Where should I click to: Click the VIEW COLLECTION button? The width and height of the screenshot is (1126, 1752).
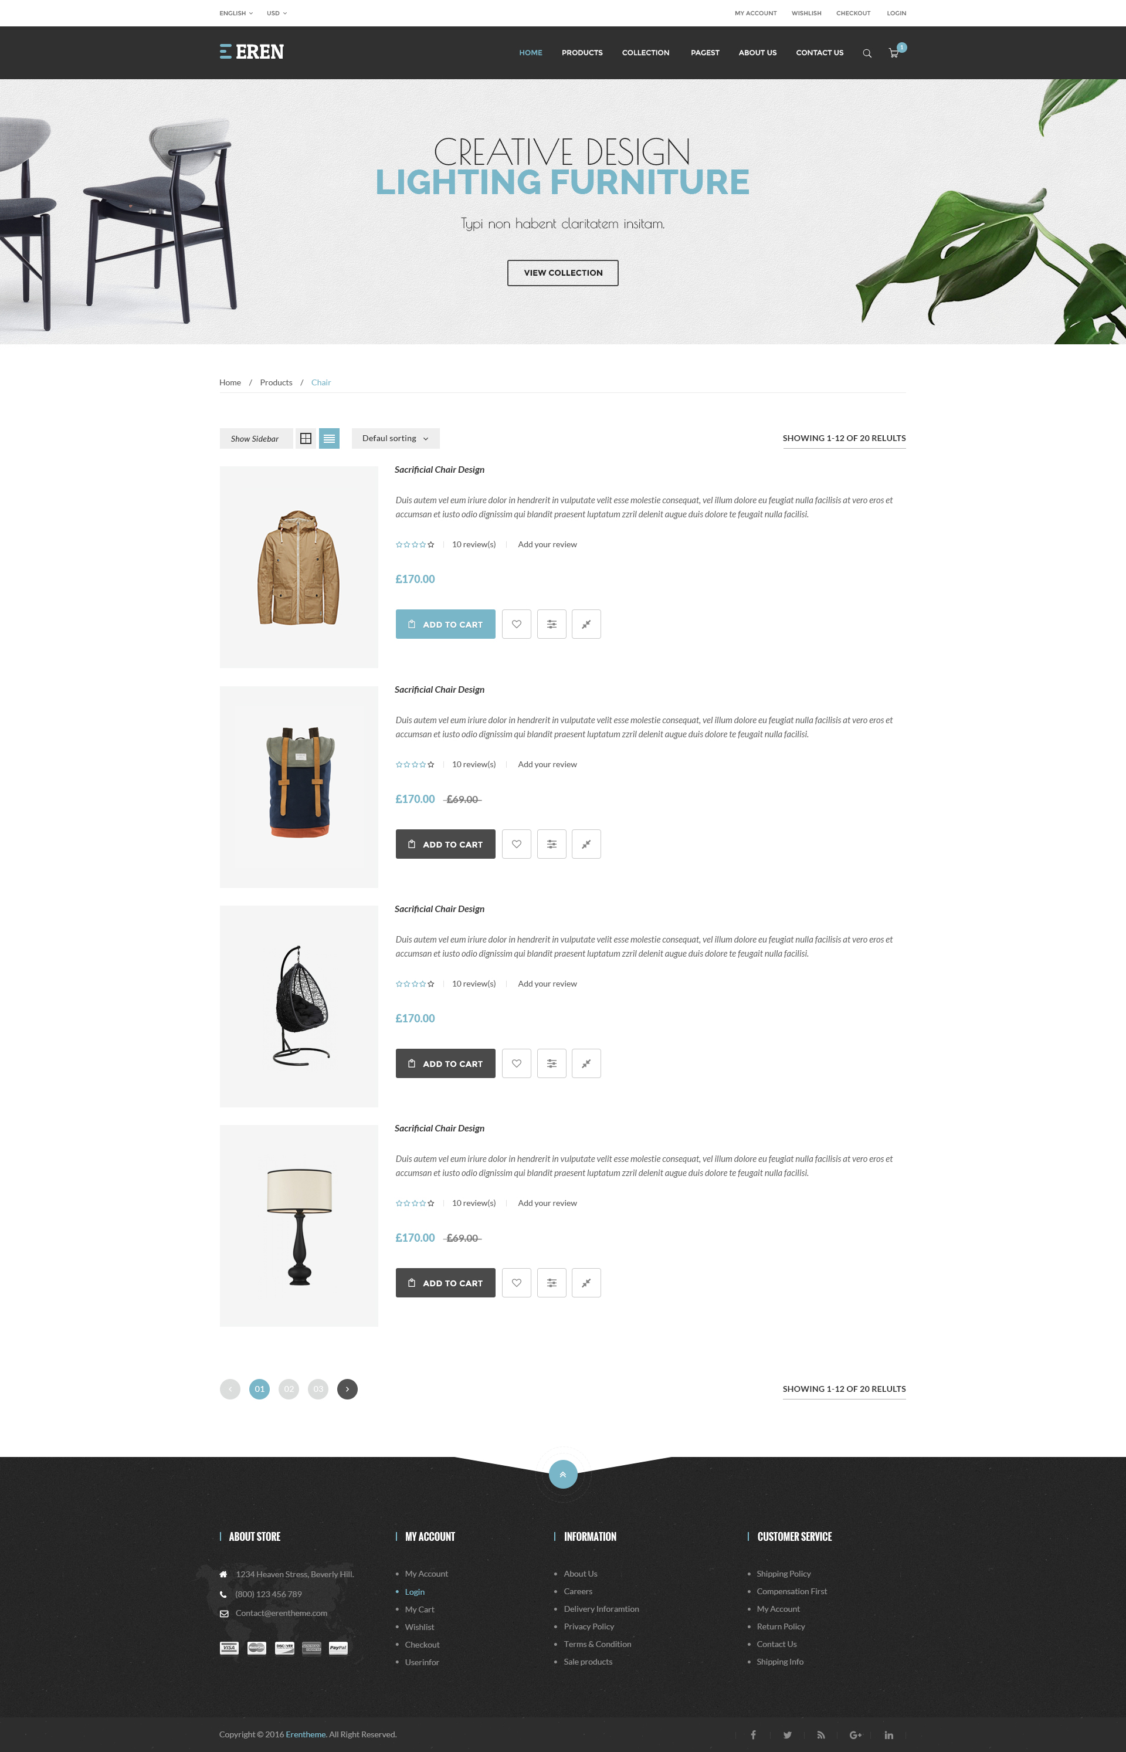[563, 273]
